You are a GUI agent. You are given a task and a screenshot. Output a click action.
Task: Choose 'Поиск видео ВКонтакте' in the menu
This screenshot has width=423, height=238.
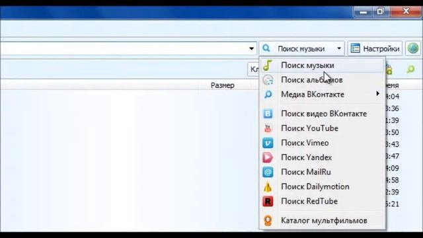click(322, 114)
